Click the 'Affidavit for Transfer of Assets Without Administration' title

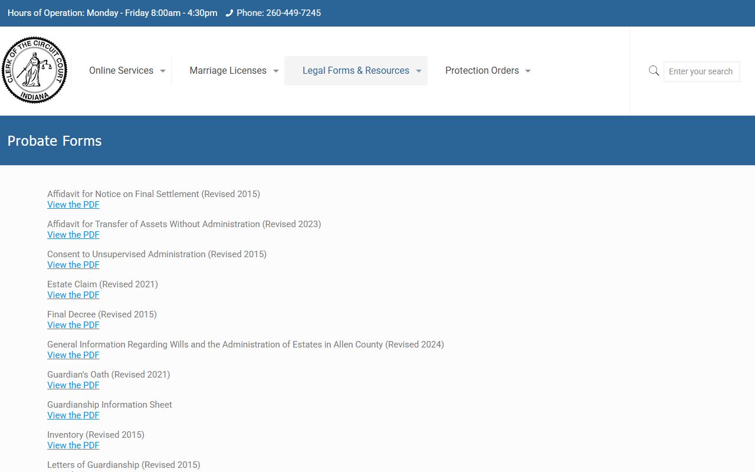tap(184, 224)
